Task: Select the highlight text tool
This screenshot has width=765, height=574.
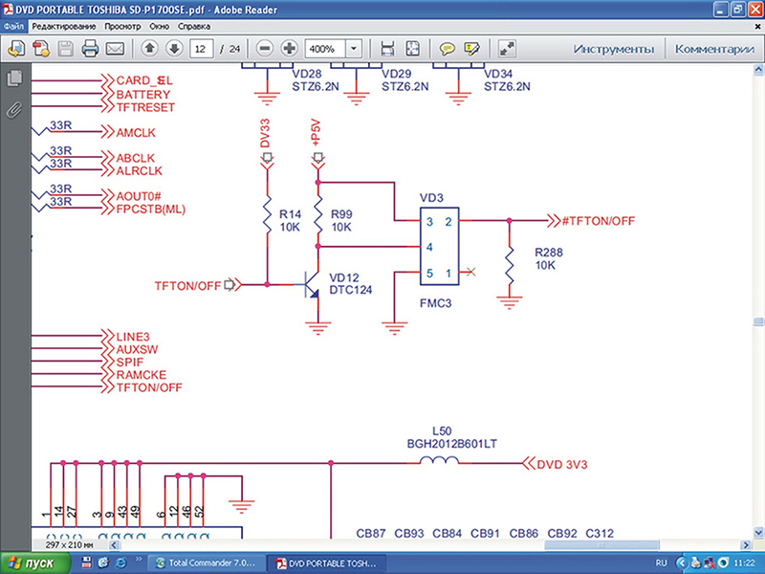Action: tap(470, 48)
